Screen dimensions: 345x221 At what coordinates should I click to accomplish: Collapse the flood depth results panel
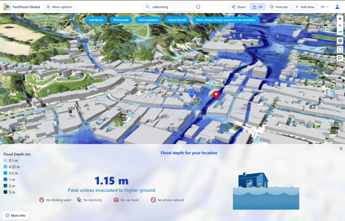pos(341,148)
